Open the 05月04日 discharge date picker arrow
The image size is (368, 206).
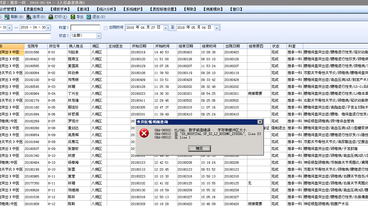pyautogui.click(x=217, y=28)
